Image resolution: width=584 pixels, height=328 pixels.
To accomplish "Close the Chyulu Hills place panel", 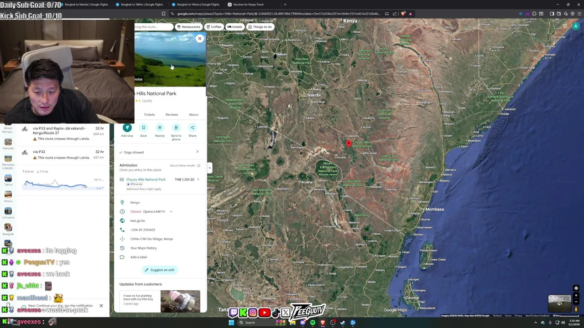I will point(199,39).
